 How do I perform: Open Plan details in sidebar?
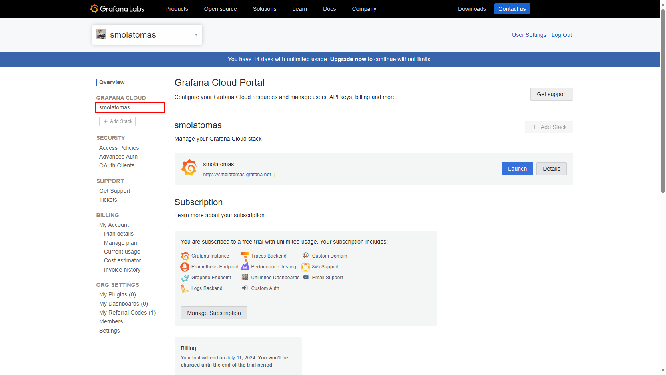point(118,234)
